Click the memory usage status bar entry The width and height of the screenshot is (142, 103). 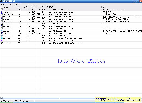pos(24,101)
